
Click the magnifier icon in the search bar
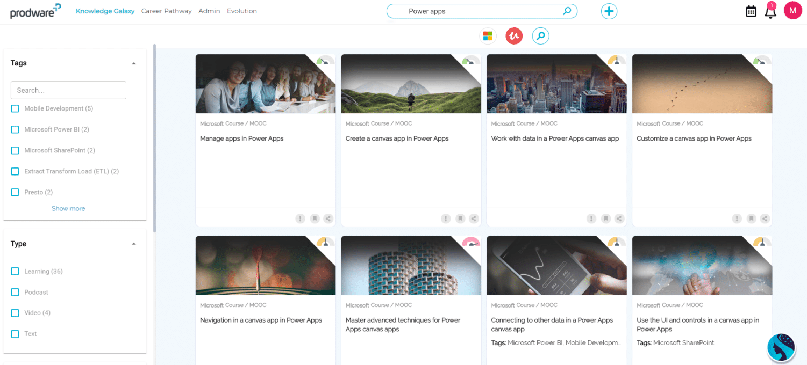567,11
